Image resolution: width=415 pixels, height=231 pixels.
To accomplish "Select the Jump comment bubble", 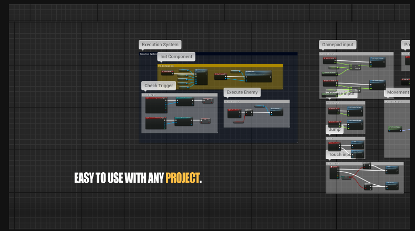I will (x=335, y=129).
